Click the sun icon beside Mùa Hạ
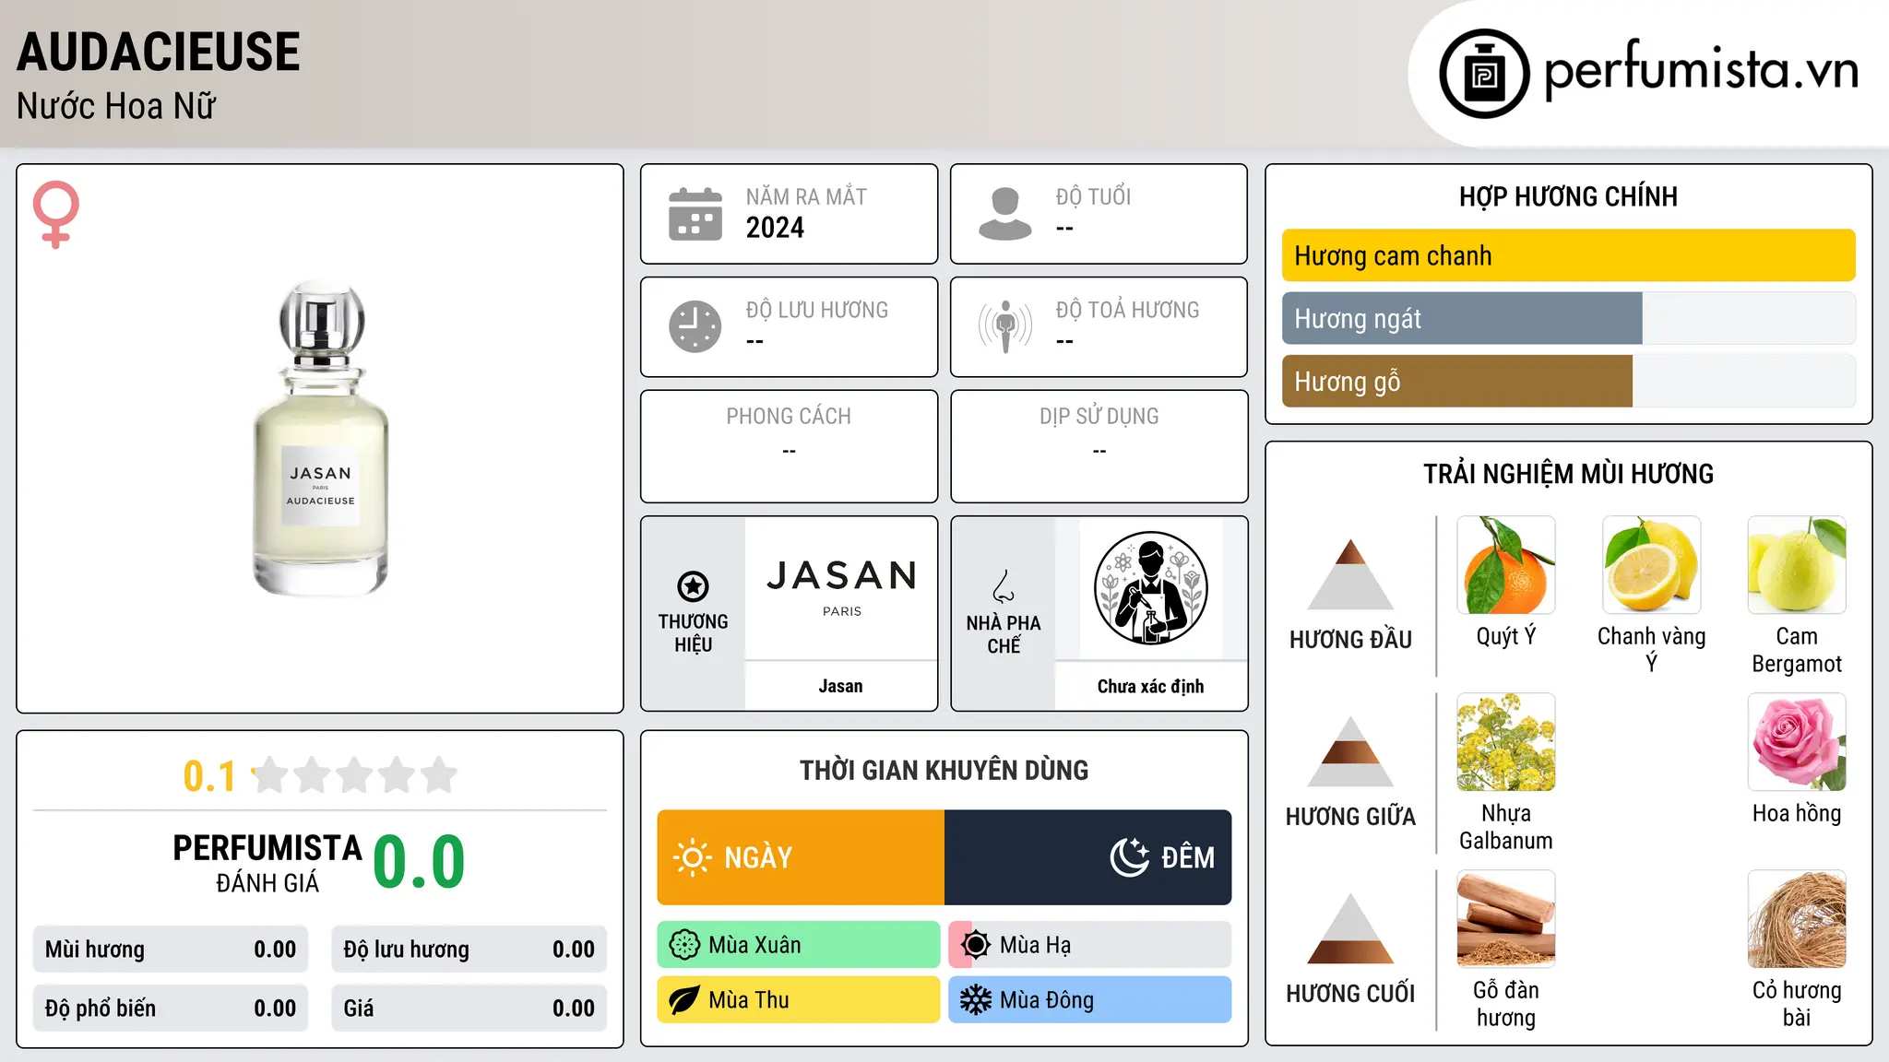 975,945
